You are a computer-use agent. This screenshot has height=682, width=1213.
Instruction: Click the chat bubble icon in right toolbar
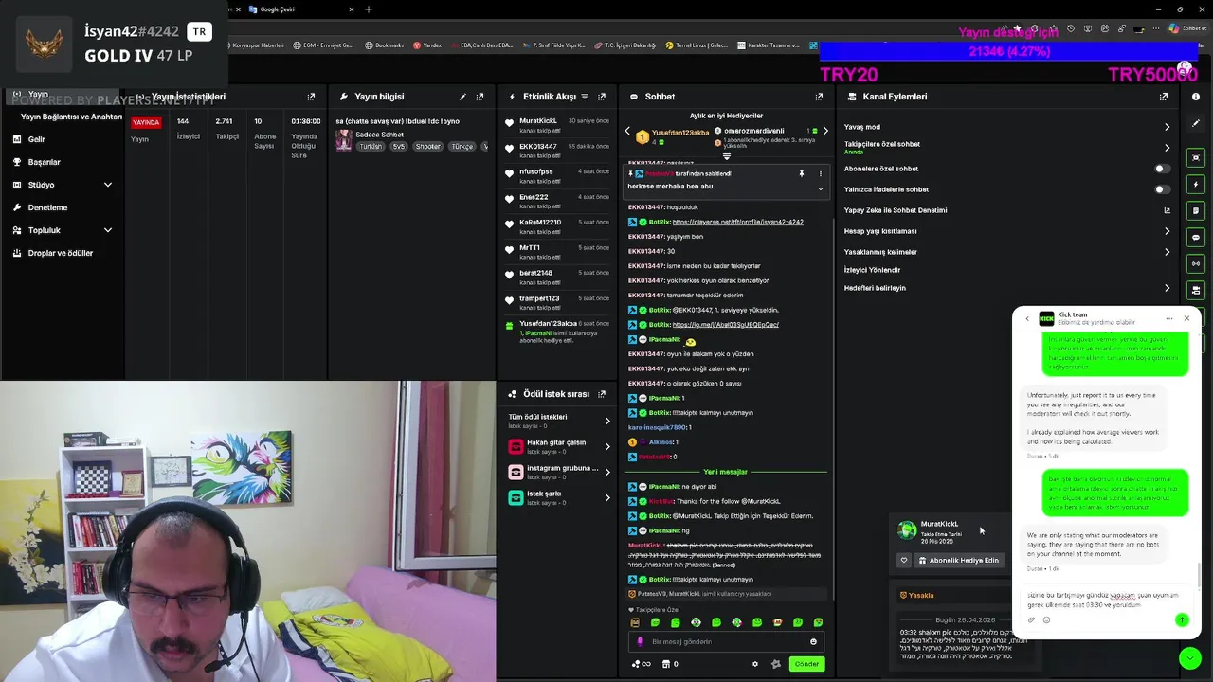pyautogui.click(x=1196, y=237)
